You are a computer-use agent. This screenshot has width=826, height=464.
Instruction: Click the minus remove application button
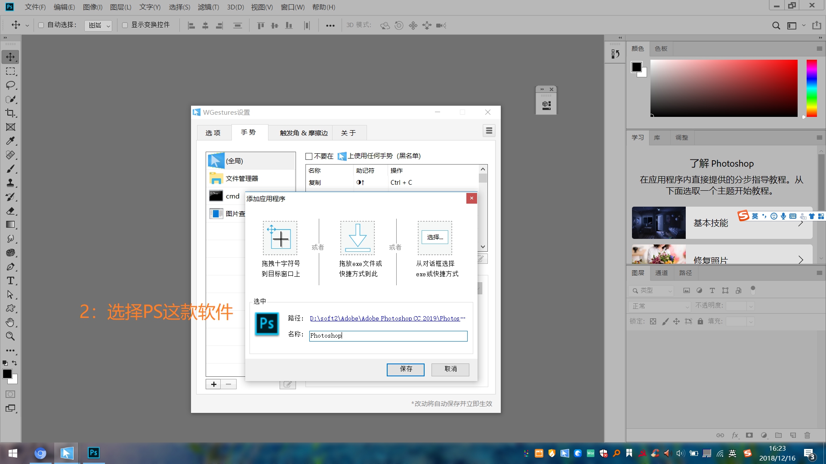(x=228, y=384)
